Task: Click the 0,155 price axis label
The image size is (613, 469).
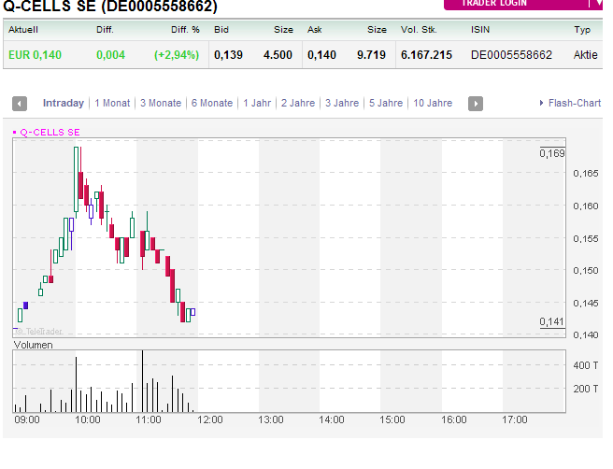Action: pos(586,239)
